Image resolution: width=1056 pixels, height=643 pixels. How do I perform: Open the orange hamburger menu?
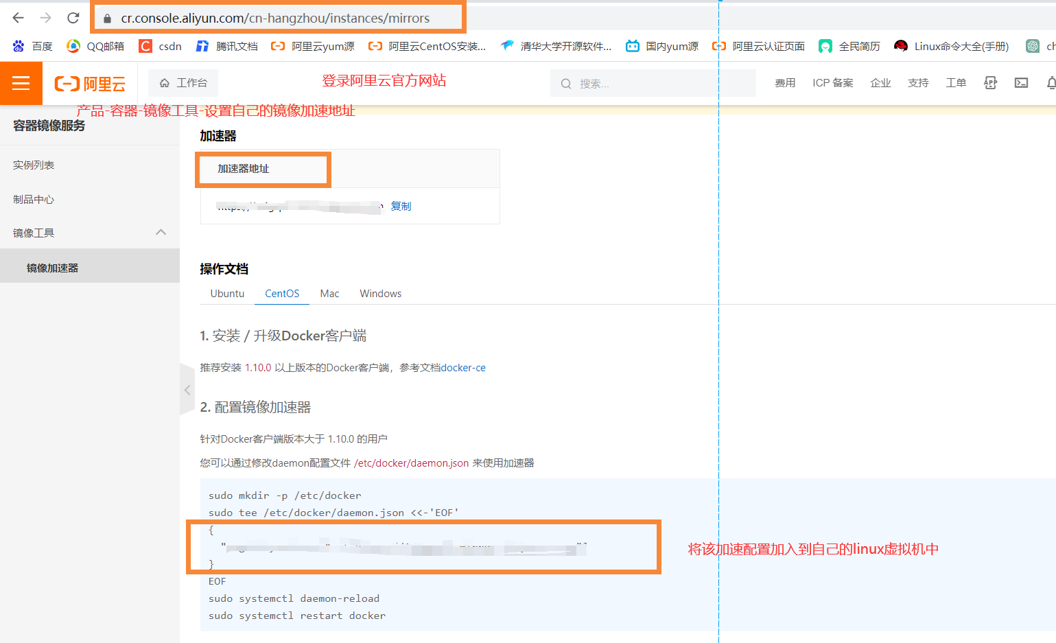[21, 83]
